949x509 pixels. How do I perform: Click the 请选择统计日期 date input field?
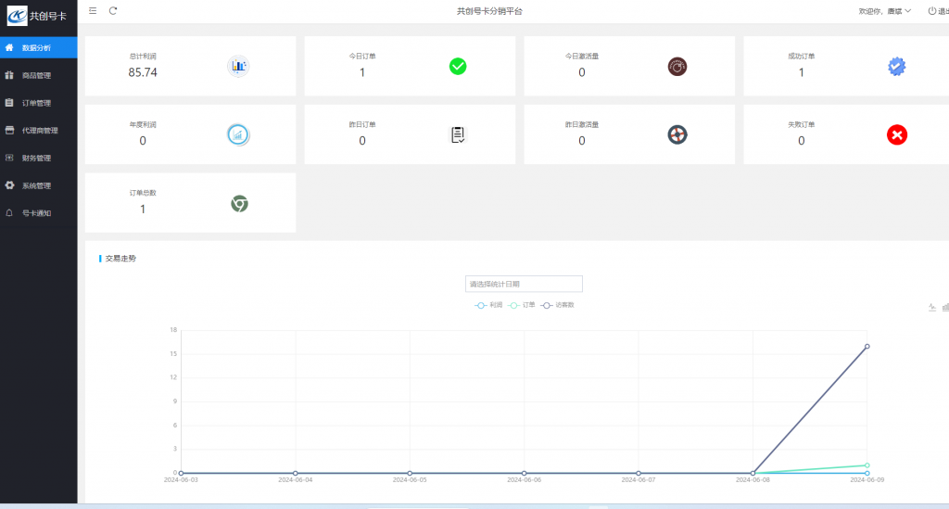tap(524, 284)
